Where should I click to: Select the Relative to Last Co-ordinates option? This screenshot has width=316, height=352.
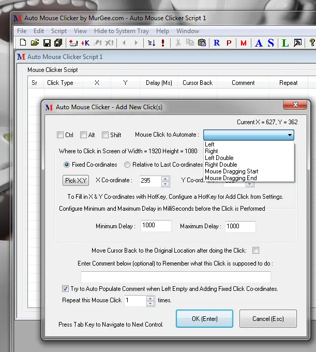coord(127,165)
